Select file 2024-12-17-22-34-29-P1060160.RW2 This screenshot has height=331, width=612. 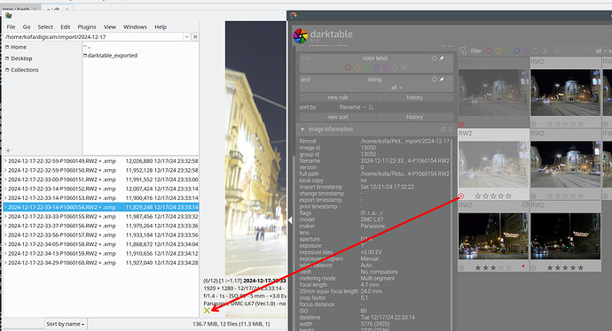tap(101, 263)
